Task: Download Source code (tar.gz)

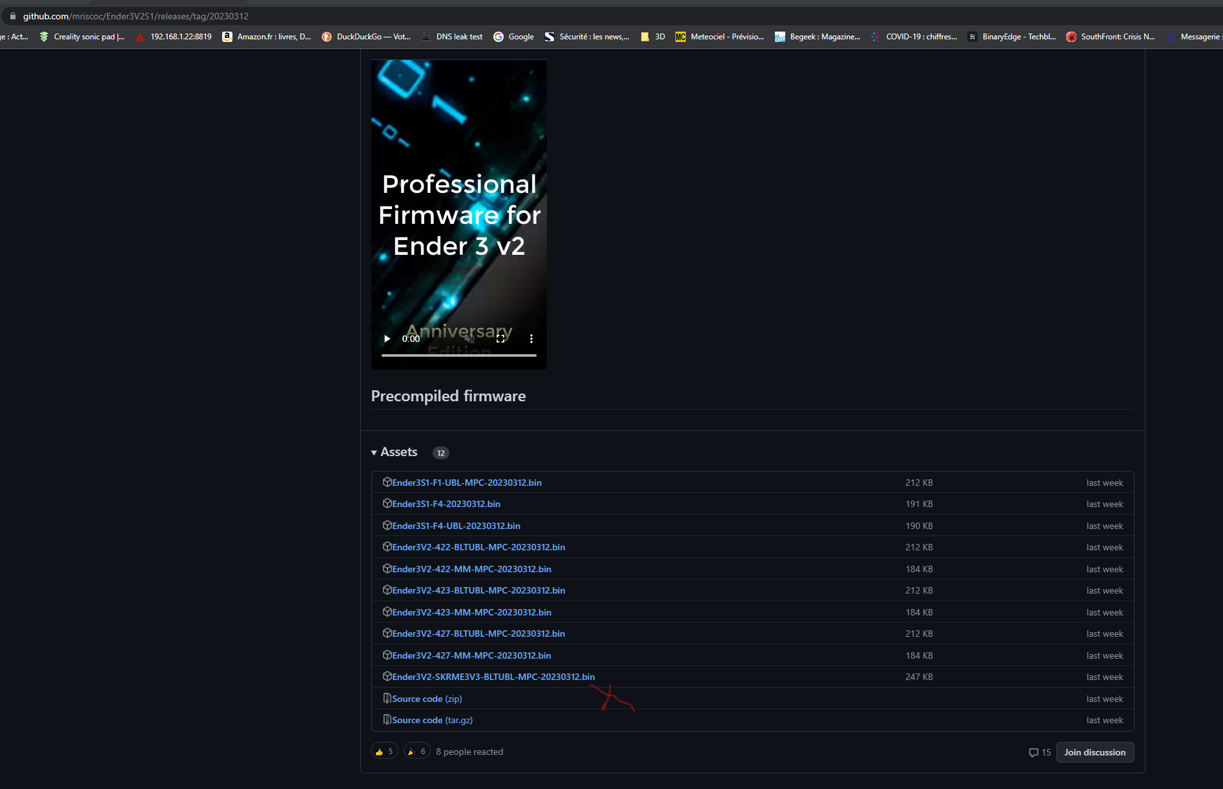Action: [432, 720]
